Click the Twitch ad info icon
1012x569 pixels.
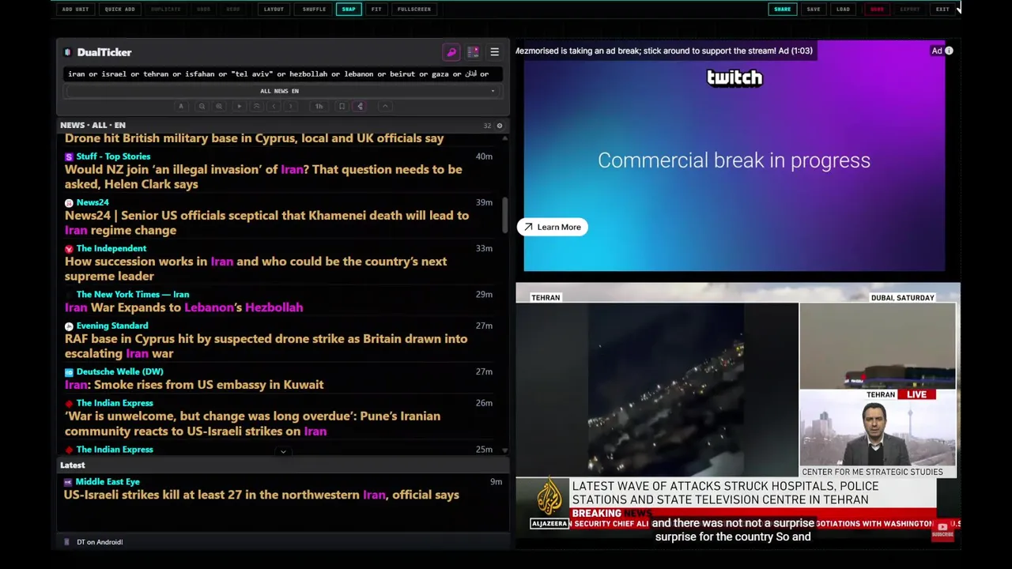(x=949, y=51)
